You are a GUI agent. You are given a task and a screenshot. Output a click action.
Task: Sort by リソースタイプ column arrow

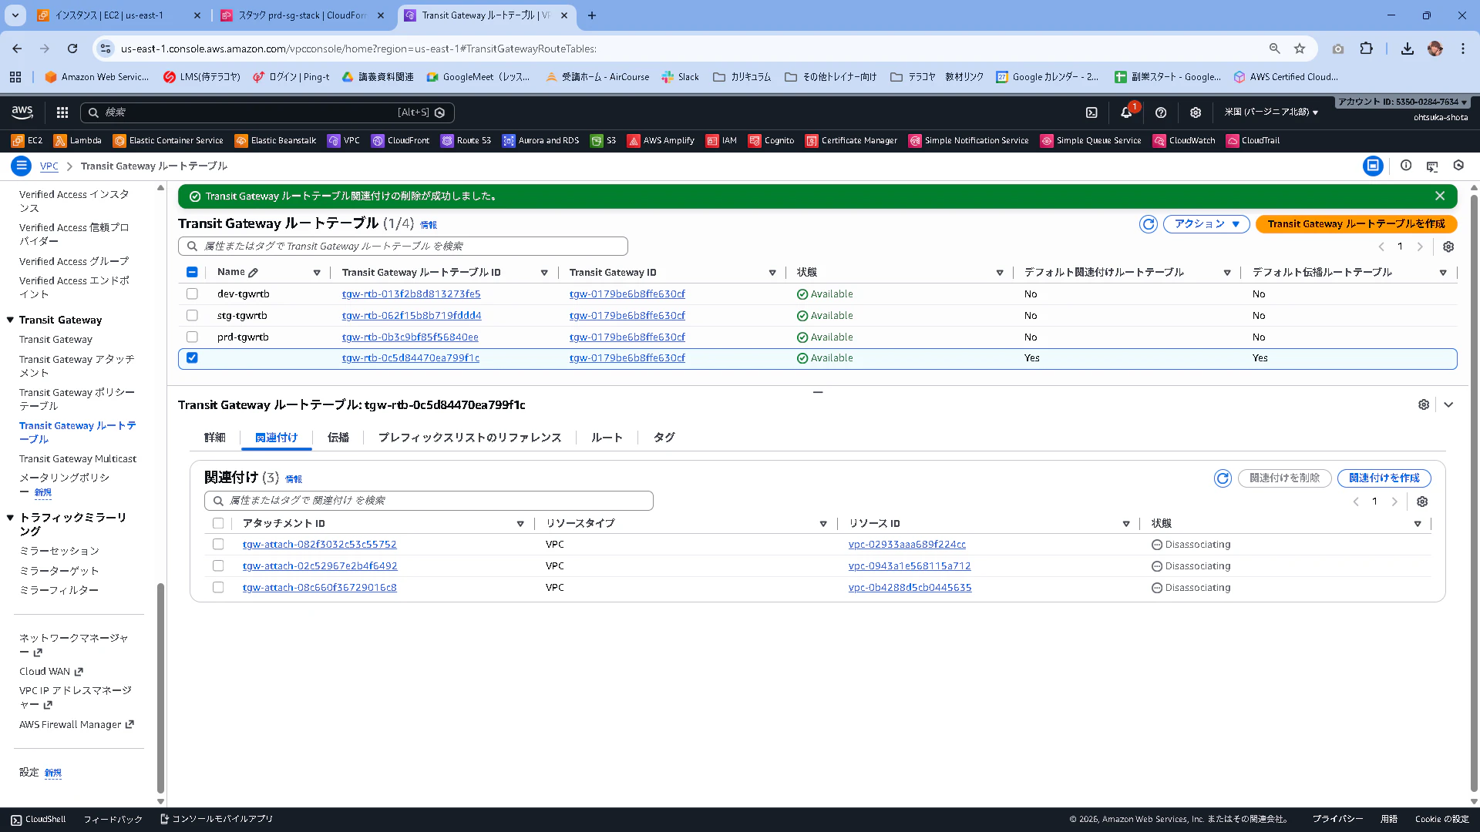pos(823,524)
